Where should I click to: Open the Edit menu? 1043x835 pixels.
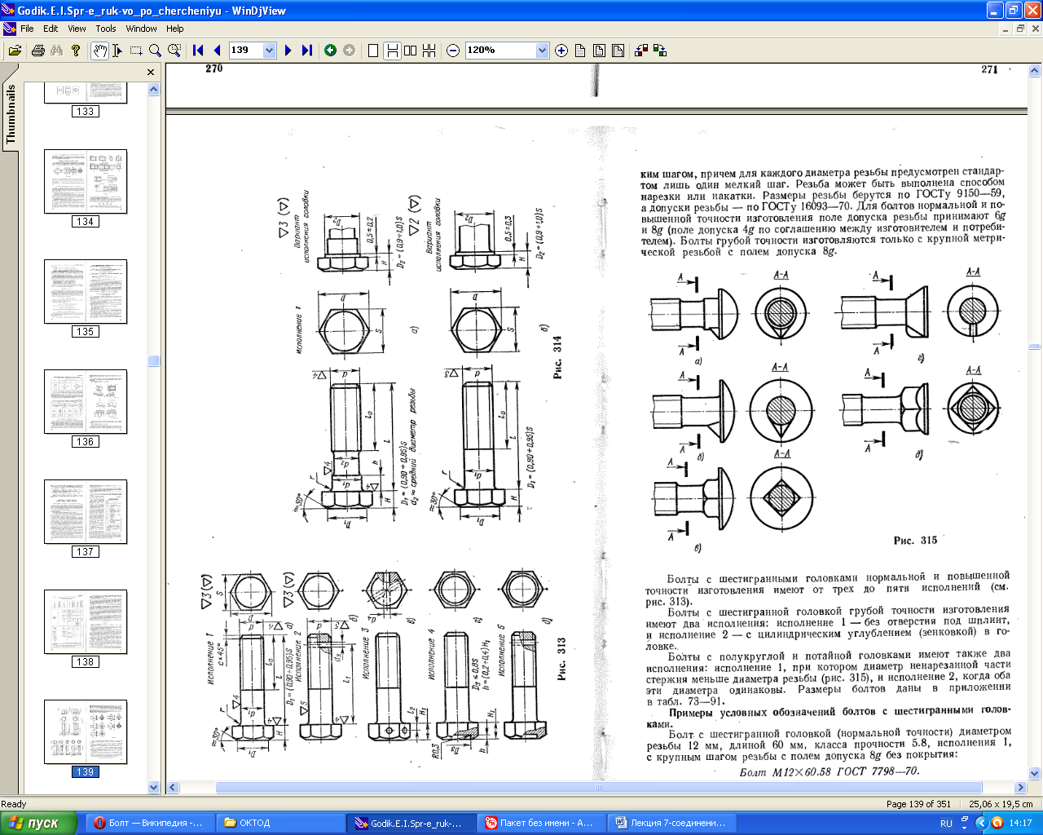(51, 29)
